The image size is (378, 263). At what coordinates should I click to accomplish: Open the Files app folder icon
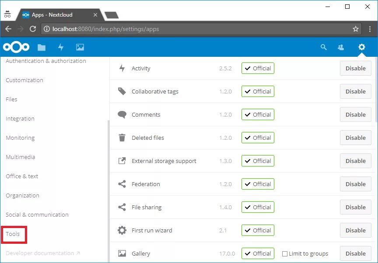(42, 48)
